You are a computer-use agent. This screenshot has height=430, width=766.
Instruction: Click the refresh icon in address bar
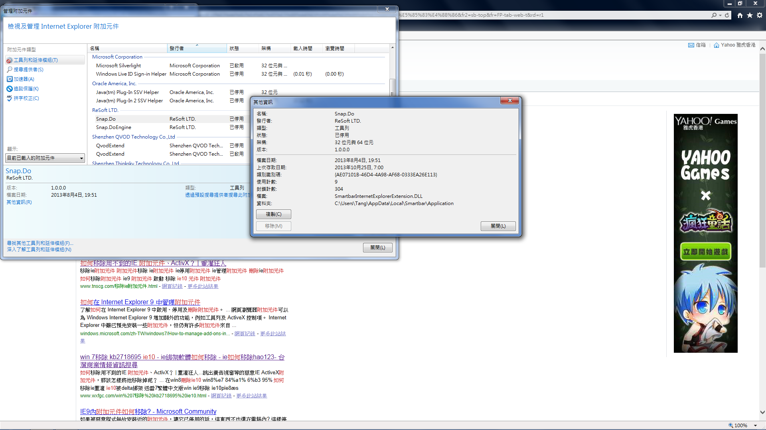click(x=727, y=15)
